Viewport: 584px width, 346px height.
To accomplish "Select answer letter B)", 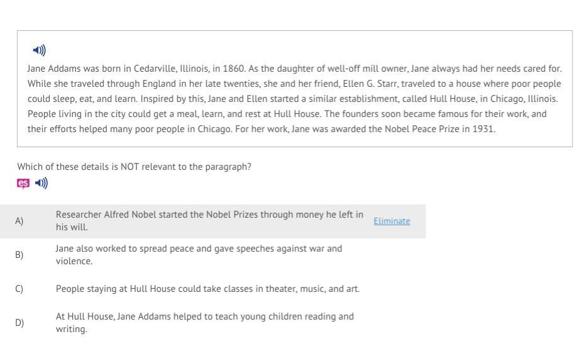I will (x=19, y=255).
